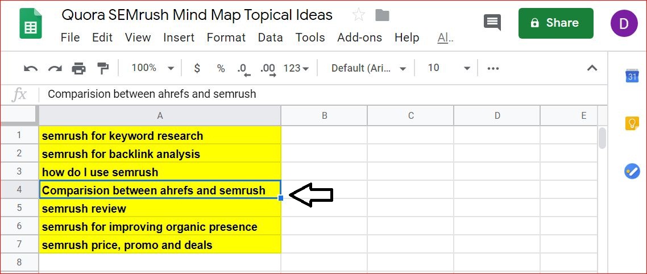Select row 1 header

[x=19, y=135]
